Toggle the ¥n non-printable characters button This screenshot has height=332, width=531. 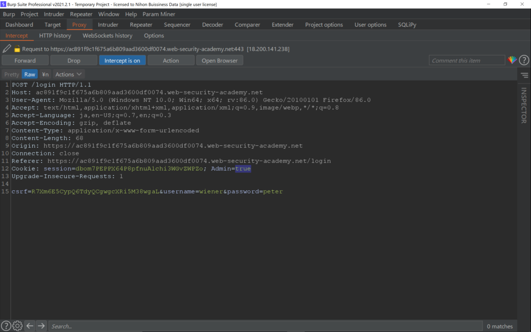pyautogui.click(x=45, y=74)
